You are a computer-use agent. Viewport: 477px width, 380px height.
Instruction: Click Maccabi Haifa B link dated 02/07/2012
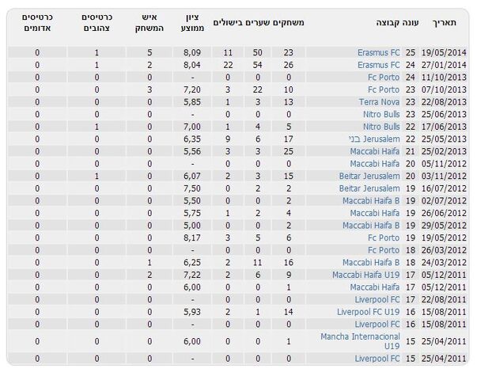(x=371, y=200)
